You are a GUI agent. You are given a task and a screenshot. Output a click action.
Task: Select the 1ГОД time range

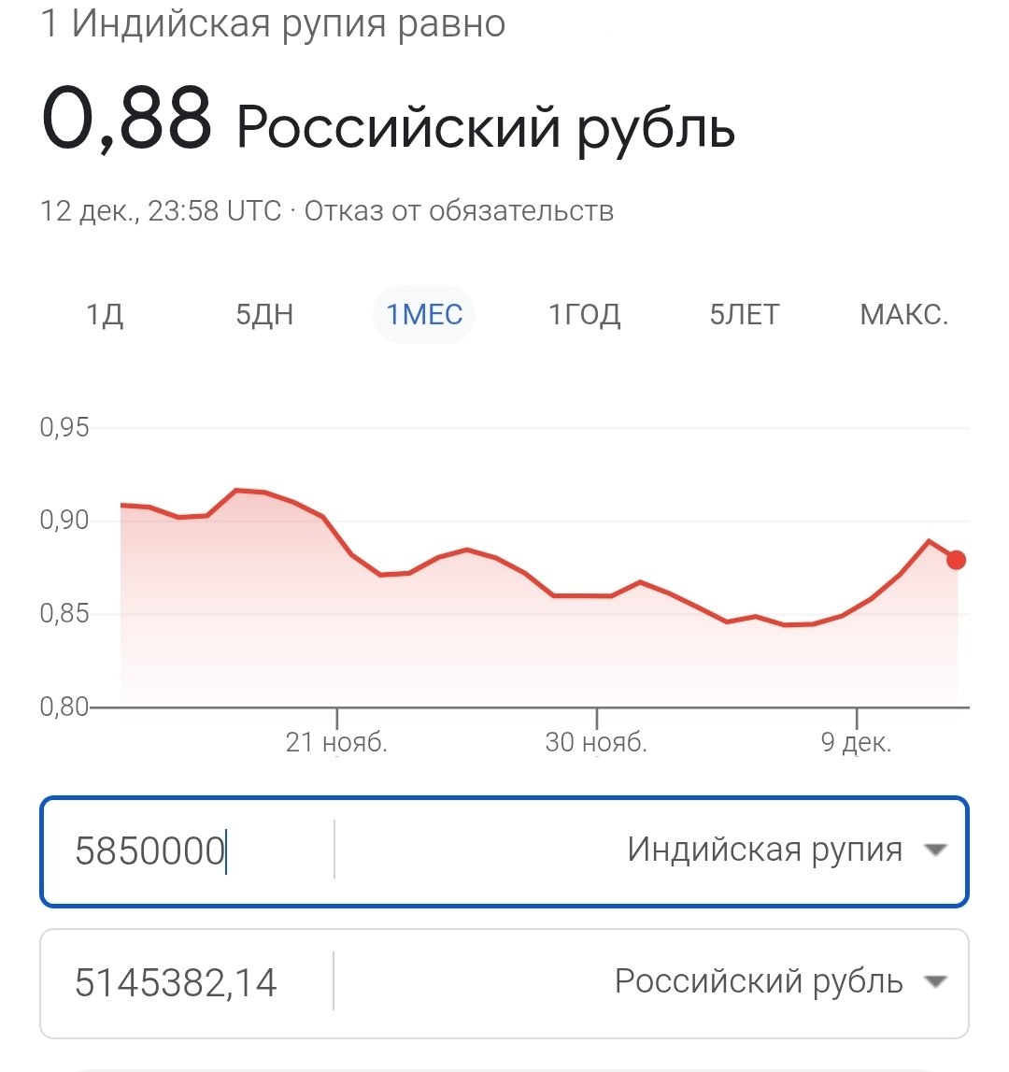[x=585, y=315]
